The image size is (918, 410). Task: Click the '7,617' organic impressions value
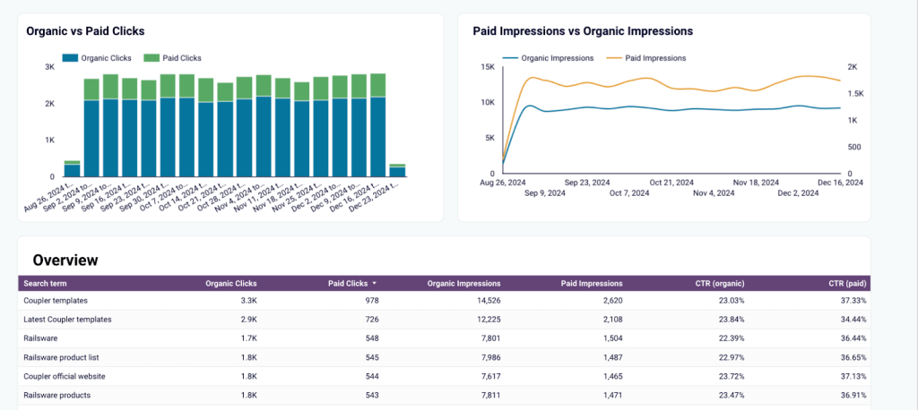coord(490,377)
